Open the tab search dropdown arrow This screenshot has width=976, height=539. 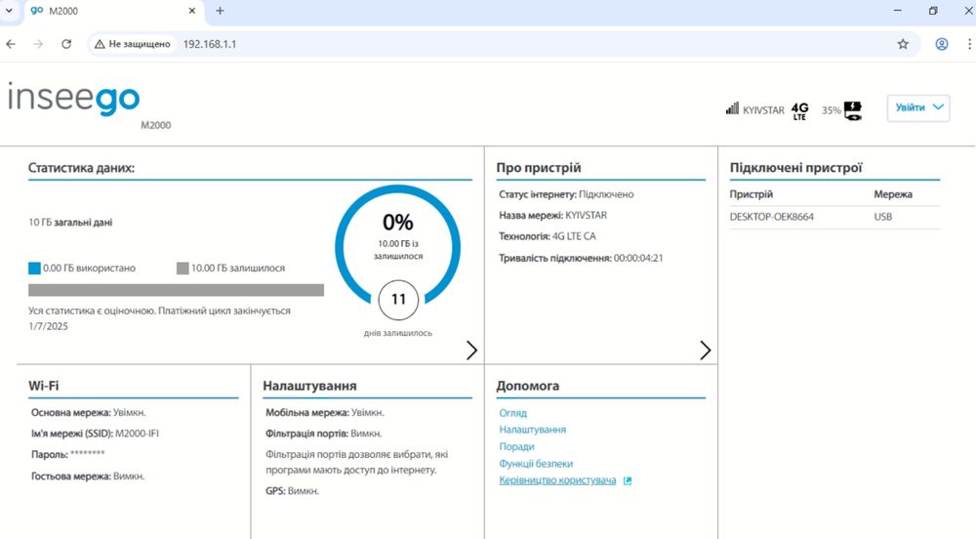[x=9, y=11]
